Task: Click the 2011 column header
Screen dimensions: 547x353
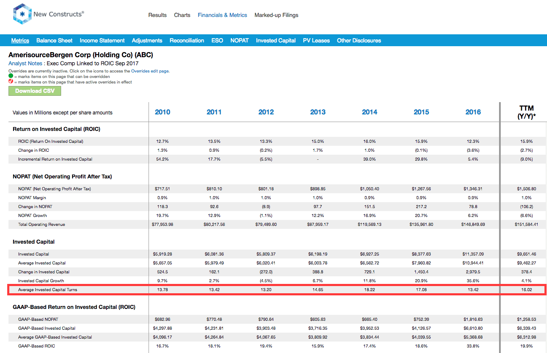Action: (x=214, y=112)
